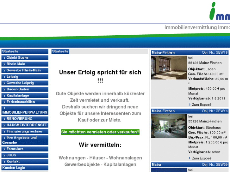Click Mainz-Finthen title of listing GEW16
The height and width of the screenshot is (172, 230).
[x=163, y=111]
